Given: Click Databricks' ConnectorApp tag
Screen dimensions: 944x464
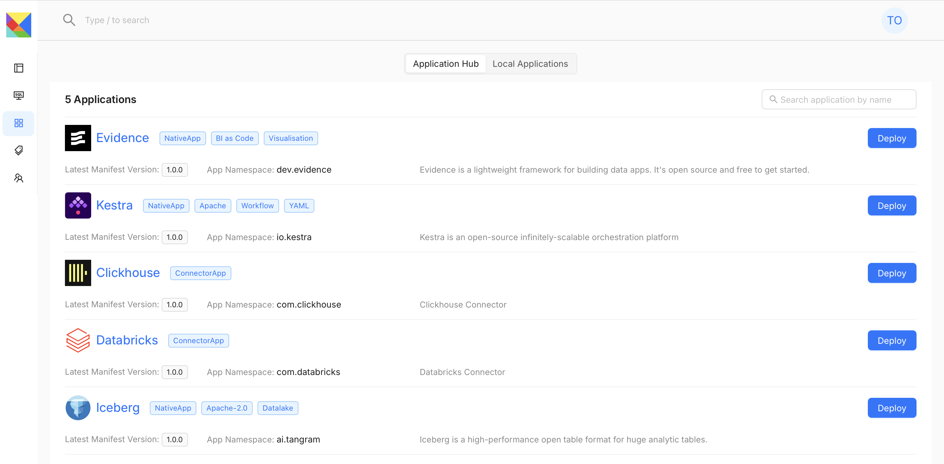Looking at the screenshot, I should coord(198,340).
